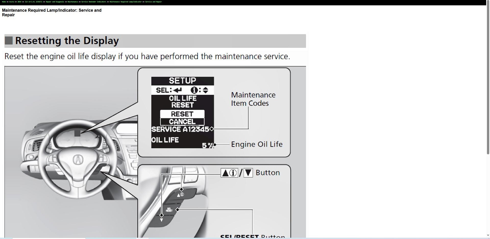Select the 2014 breadcrumb link
Screen dimensions: 490x239
[19, 2]
